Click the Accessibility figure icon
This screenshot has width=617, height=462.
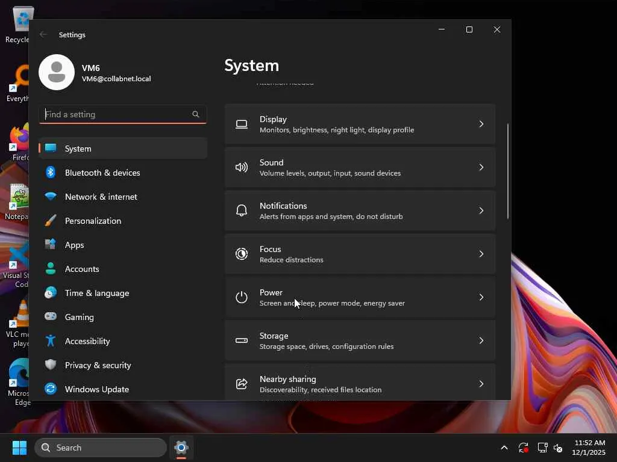click(51, 341)
